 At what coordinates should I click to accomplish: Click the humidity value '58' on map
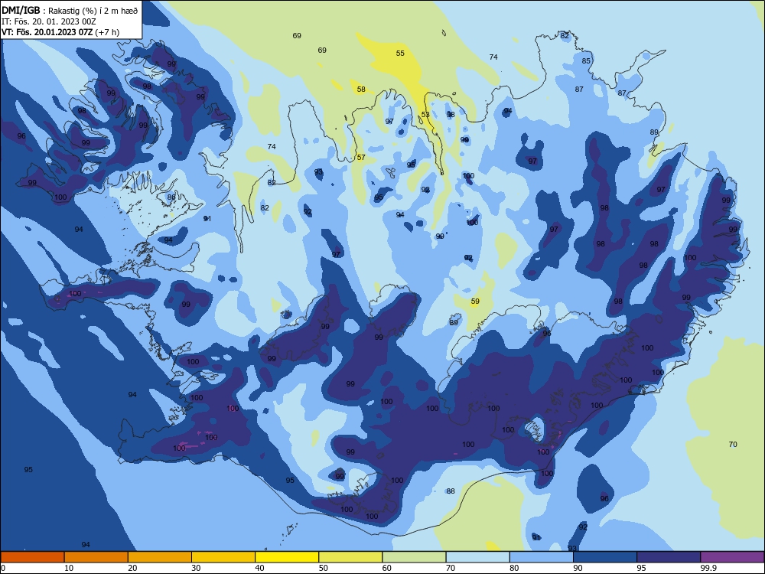pyautogui.click(x=361, y=90)
